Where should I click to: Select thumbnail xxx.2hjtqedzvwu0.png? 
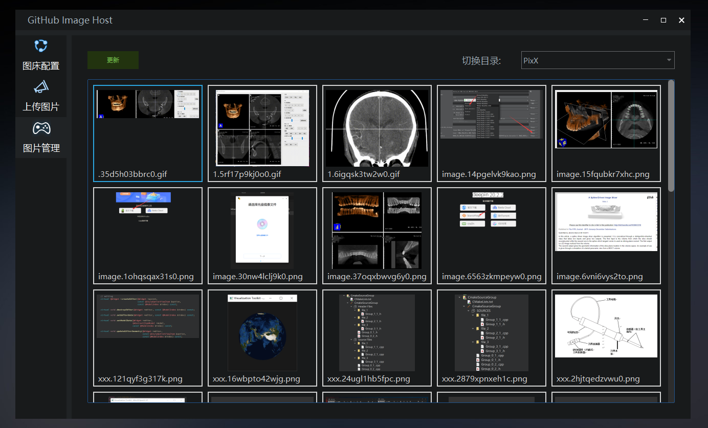coord(606,338)
